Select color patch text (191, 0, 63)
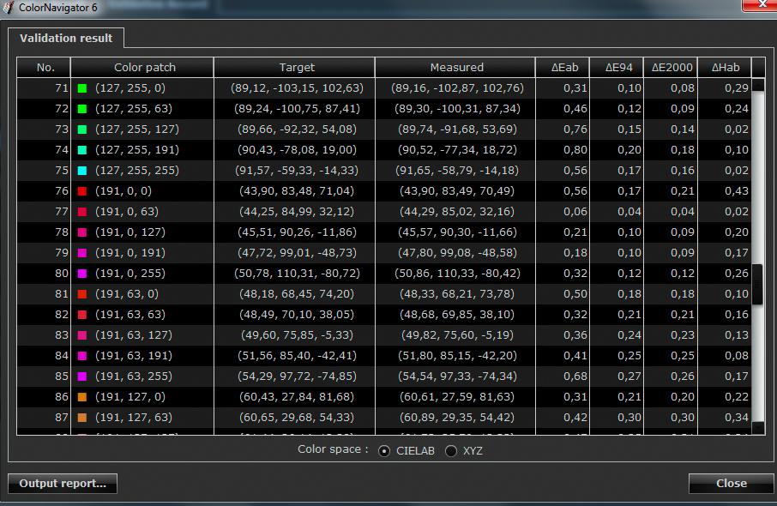Viewport: 777px width, 506px height. pos(127,212)
